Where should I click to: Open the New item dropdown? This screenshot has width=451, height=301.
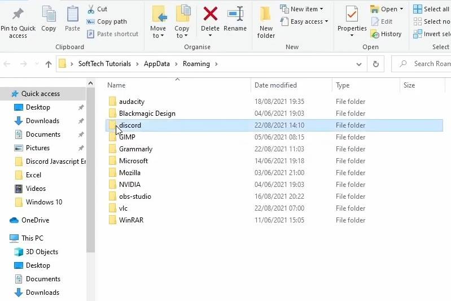tap(301, 9)
